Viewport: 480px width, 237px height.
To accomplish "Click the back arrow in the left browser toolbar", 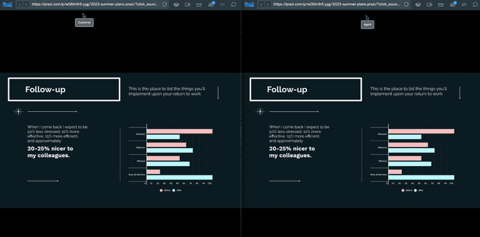I will pyautogui.click(x=20, y=4).
